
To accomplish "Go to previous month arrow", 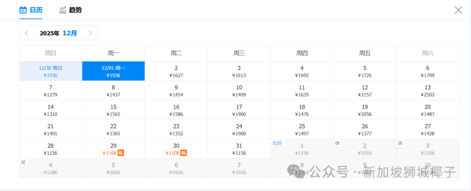I will click(27, 33).
